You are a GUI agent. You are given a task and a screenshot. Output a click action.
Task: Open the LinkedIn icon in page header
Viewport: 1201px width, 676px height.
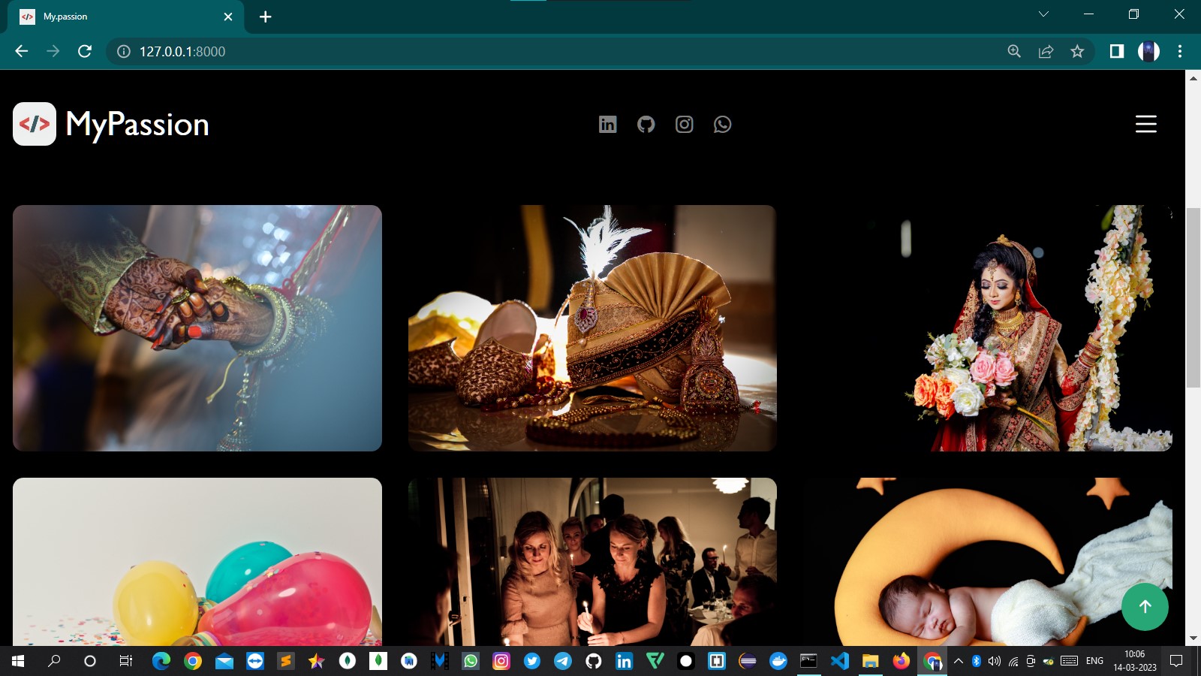tap(608, 124)
